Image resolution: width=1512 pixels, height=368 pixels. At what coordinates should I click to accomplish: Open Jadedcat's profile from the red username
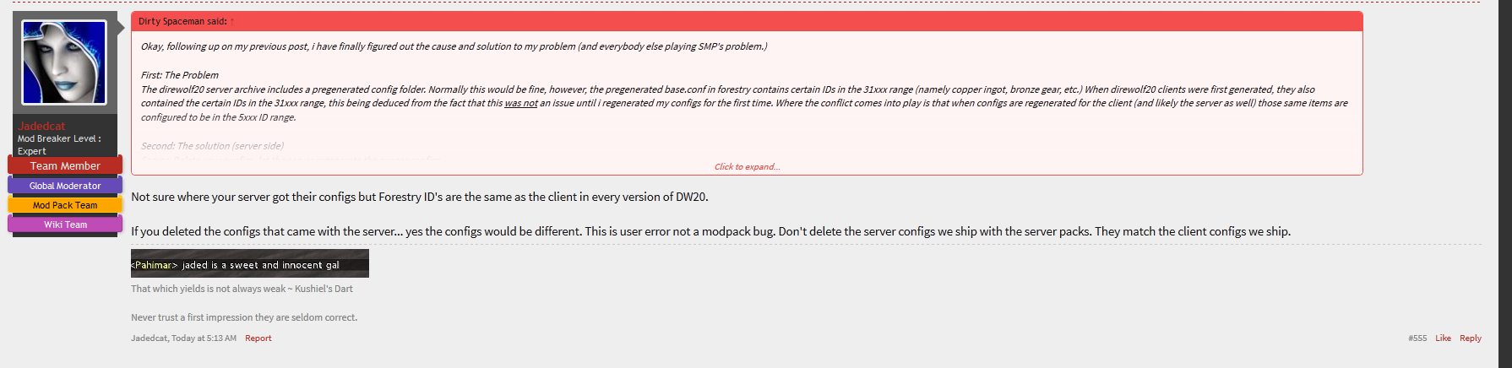coord(41,126)
